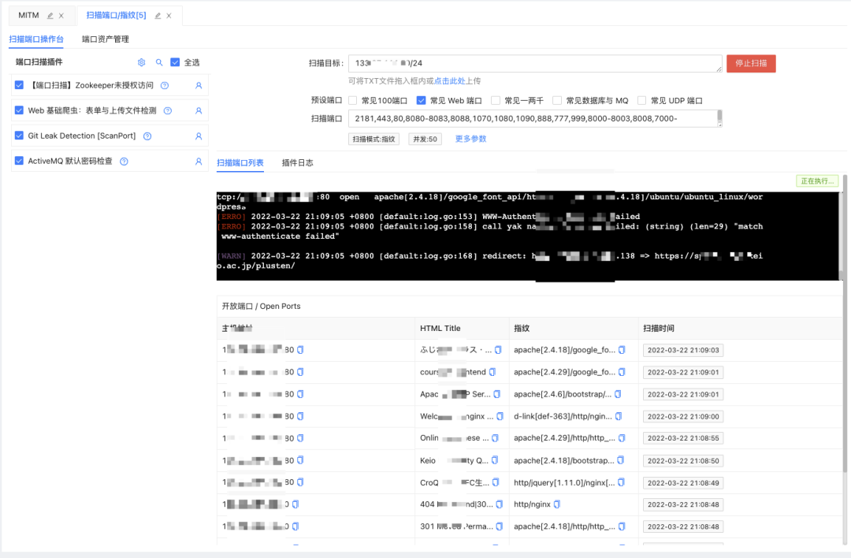Copy host address in the 21:09:03 row
851x558 pixels.
click(300, 350)
